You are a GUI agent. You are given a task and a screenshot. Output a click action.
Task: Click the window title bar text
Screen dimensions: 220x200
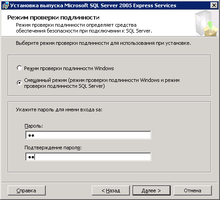93,5
